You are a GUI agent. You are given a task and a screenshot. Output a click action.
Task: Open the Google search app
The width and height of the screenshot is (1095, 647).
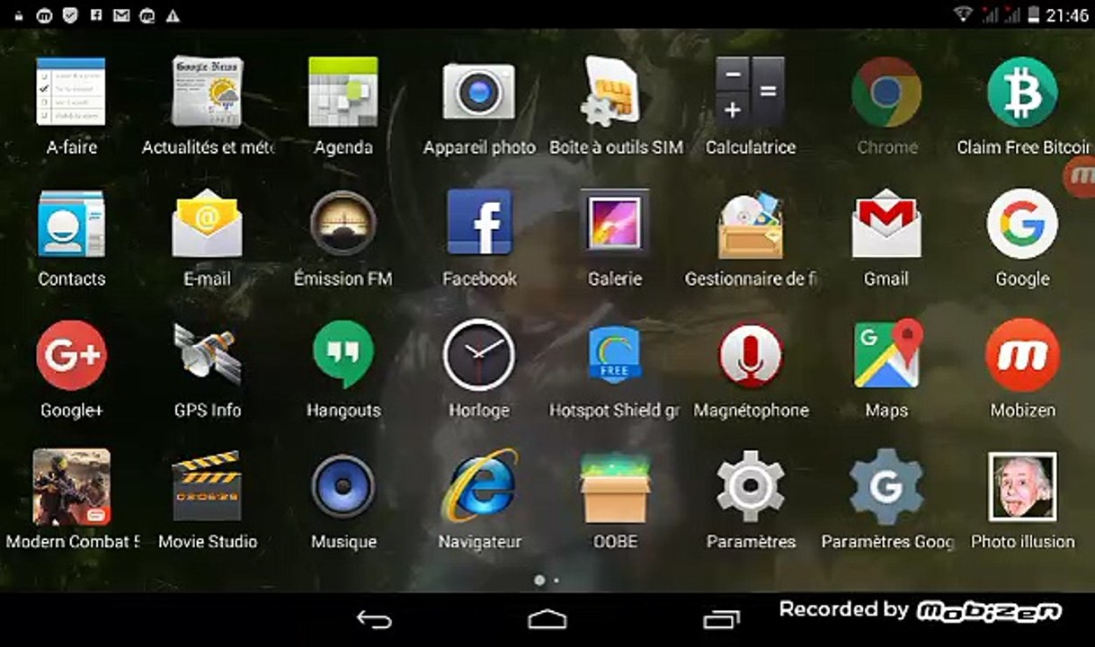pos(1022,223)
